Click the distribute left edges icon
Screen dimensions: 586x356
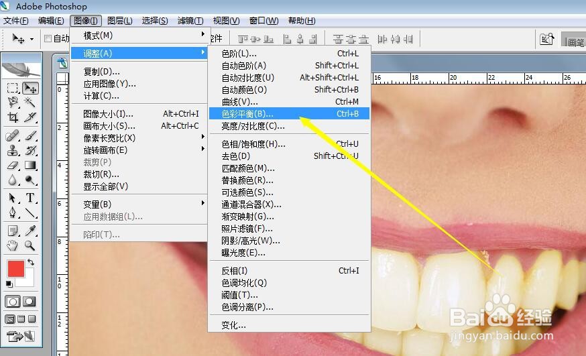point(382,39)
